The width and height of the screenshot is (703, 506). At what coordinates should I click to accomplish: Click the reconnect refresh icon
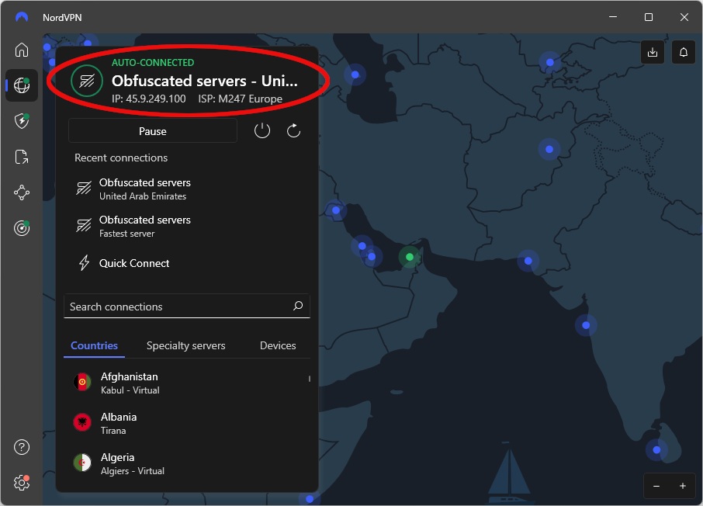coord(293,131)
